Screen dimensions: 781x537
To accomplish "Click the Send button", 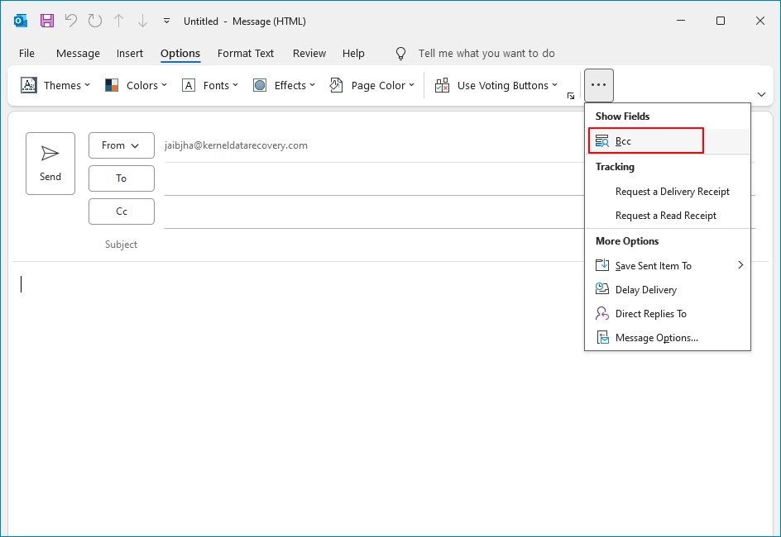I will click(50, 164).
